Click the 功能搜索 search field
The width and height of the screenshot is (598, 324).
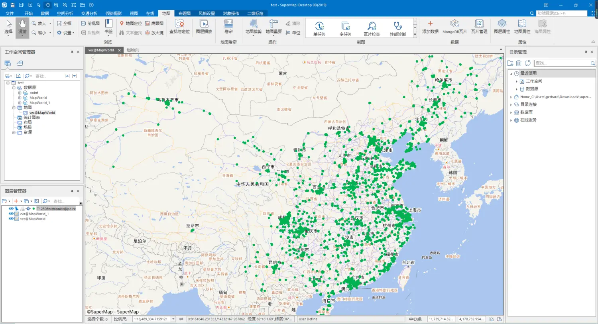[562, 13]
